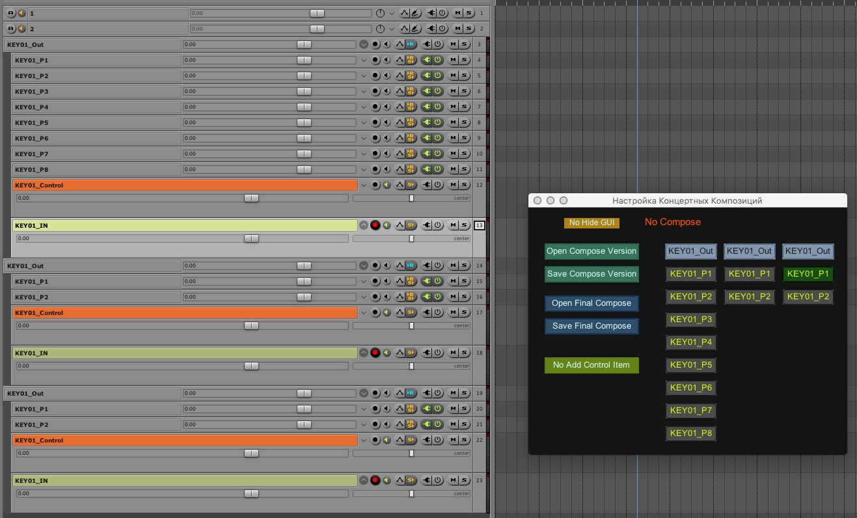
Task: Open chevron dropdown on track 1
Action: tap(392, 13)
